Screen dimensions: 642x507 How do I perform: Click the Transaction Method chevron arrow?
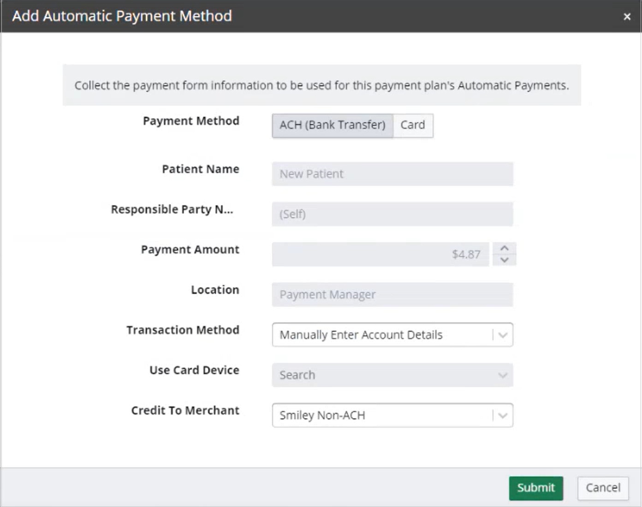(x=503, y=335)
